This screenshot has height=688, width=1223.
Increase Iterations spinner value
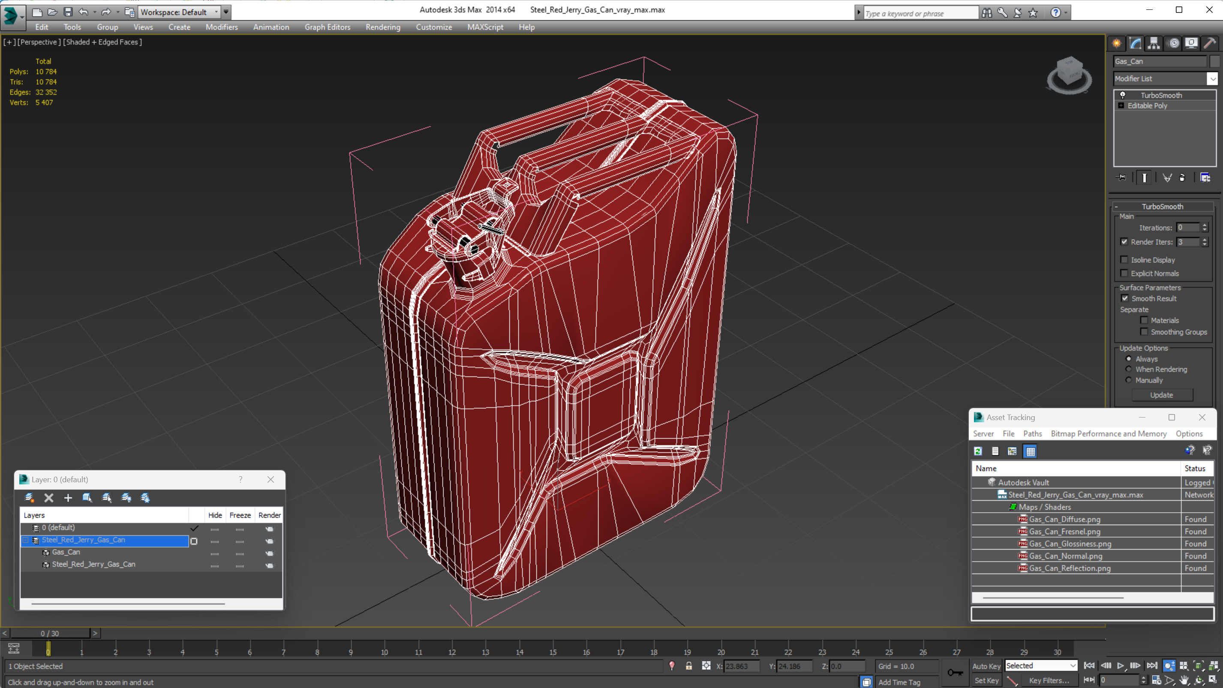(x=1205, y=225)
